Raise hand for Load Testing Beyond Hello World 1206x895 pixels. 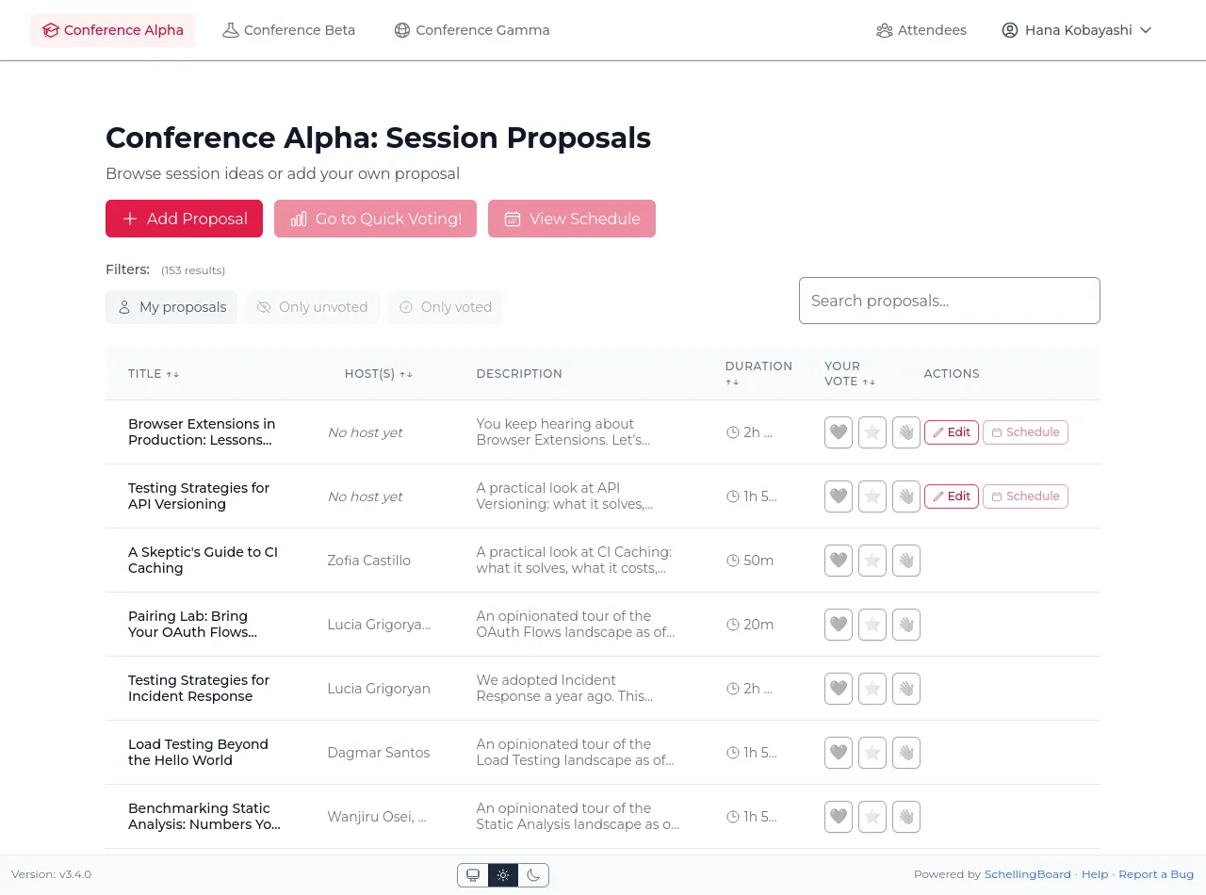click(x=906, y=753)
